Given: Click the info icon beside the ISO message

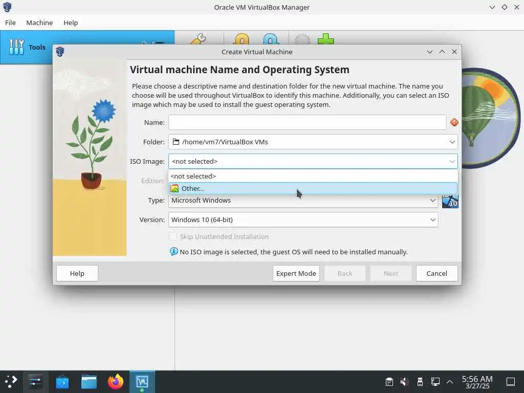Looking at the screenshot, I should pos(174,251).
